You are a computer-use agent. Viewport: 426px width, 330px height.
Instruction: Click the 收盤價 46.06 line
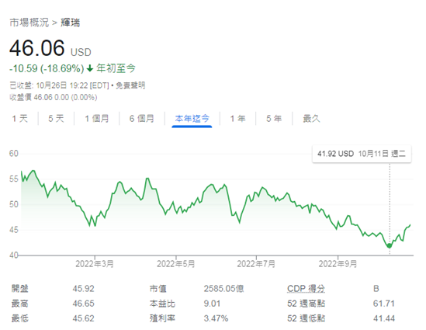coord(54,97)
